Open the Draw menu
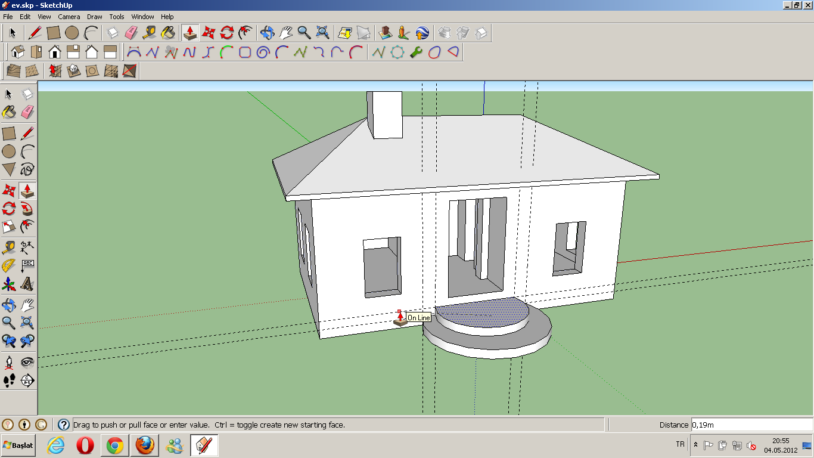This screenshot has height=458, width=814. point(94,17)
